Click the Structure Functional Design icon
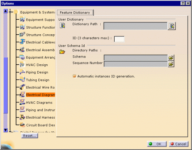 tap(23, 27)
